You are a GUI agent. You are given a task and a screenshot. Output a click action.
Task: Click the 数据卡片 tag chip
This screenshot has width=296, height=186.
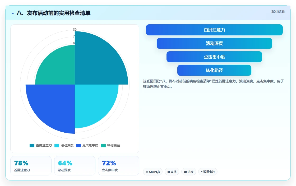click(208, 172)
